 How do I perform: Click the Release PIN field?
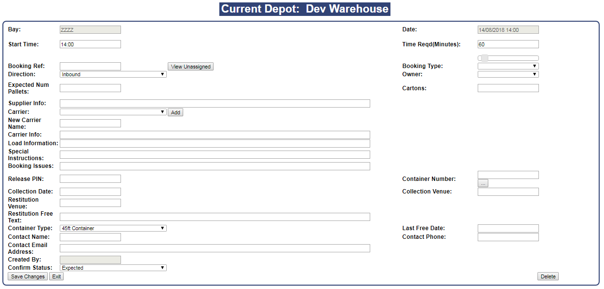pyautogui.click(x=90, y=179)
